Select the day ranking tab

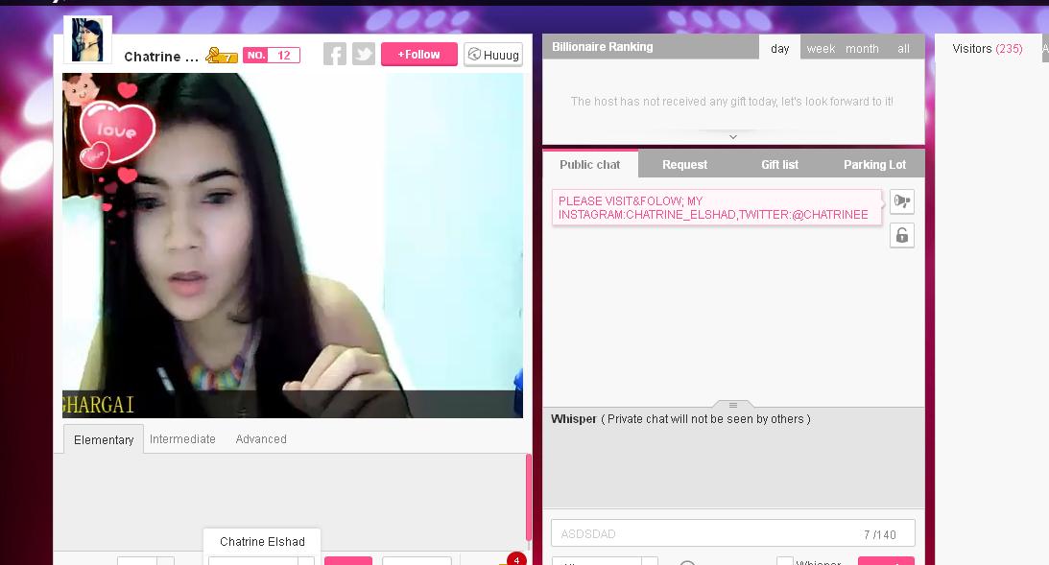click(x=779, y=48)
